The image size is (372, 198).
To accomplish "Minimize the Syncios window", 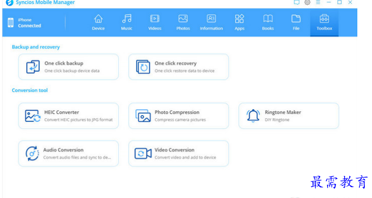I will click(x=328, y=3).
